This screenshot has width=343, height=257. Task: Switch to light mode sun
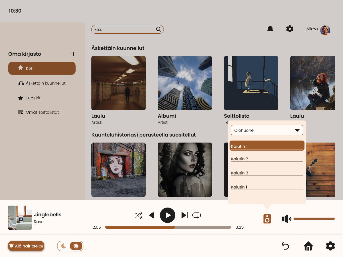pyautogui.click(x=76, y=246)
